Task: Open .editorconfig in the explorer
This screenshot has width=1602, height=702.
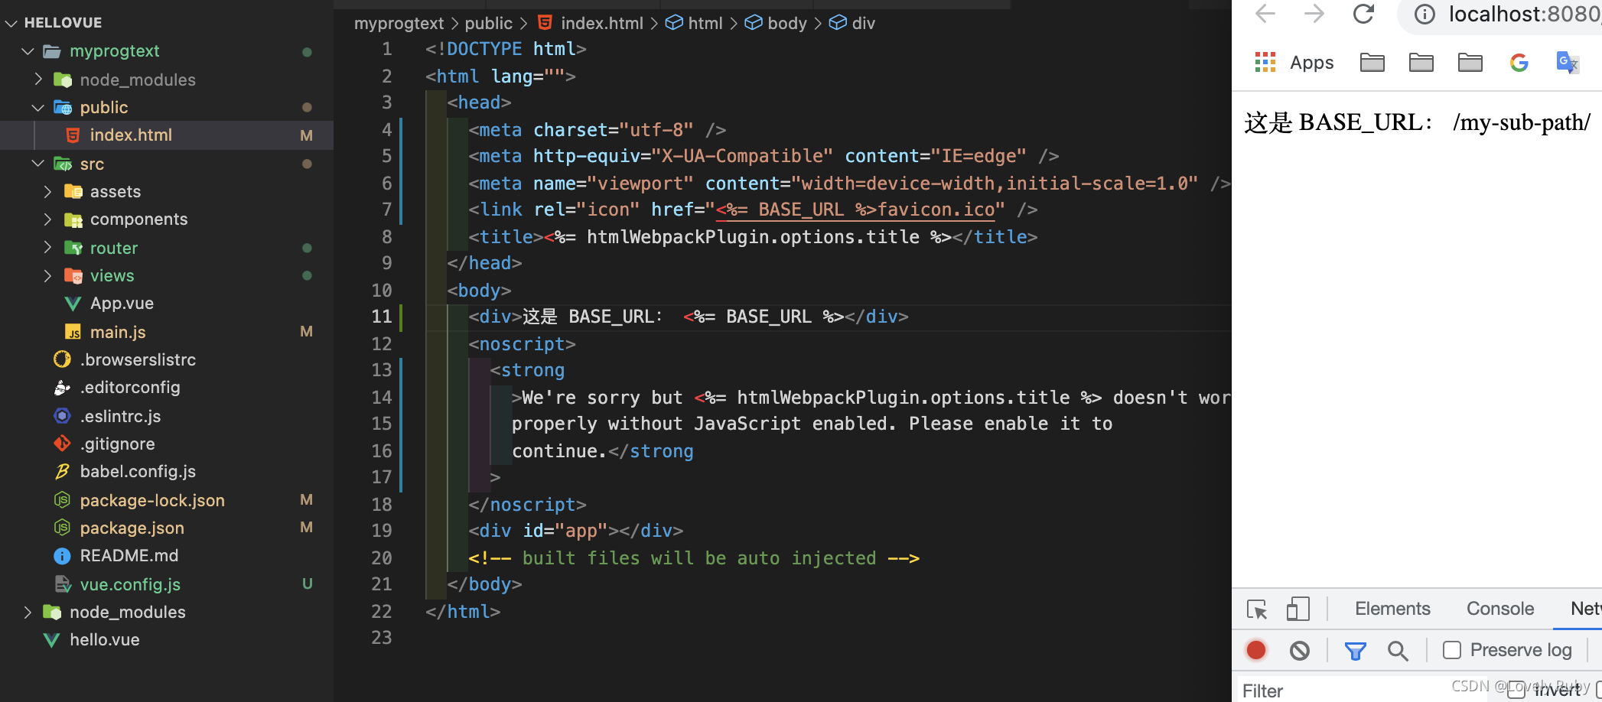Action: coord(167,388)
